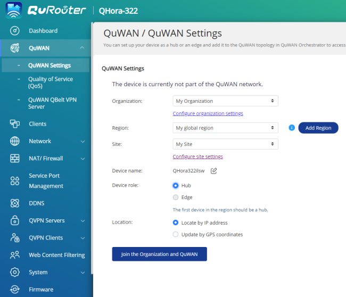The width and height of the screenshot is (346, 297).
Task: Click the Service Port Management icon
Action: pyautogui.click(x=15, y=181)
